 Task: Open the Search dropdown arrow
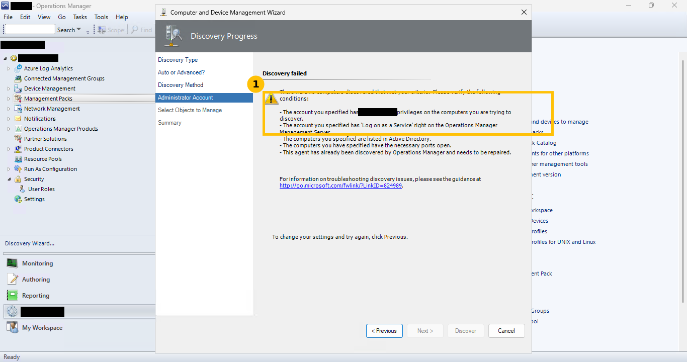[x=78, y=30]
